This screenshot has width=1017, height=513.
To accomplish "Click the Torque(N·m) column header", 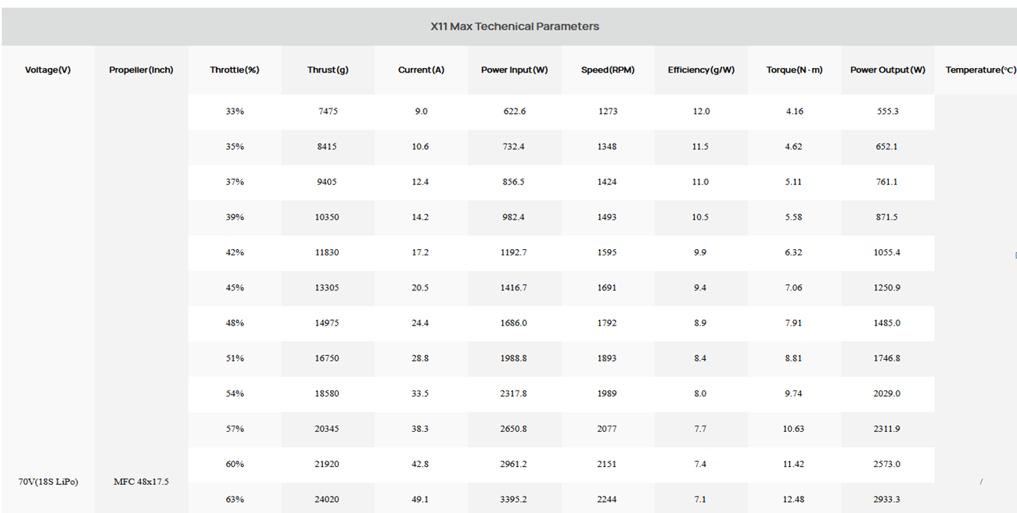I will coord(794,70).
